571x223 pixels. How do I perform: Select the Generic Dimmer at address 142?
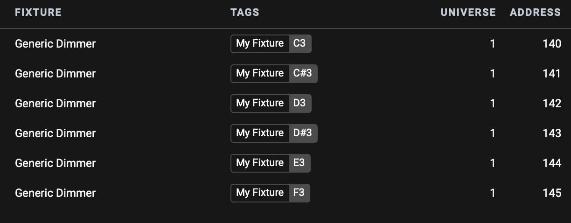coord(55,104)
